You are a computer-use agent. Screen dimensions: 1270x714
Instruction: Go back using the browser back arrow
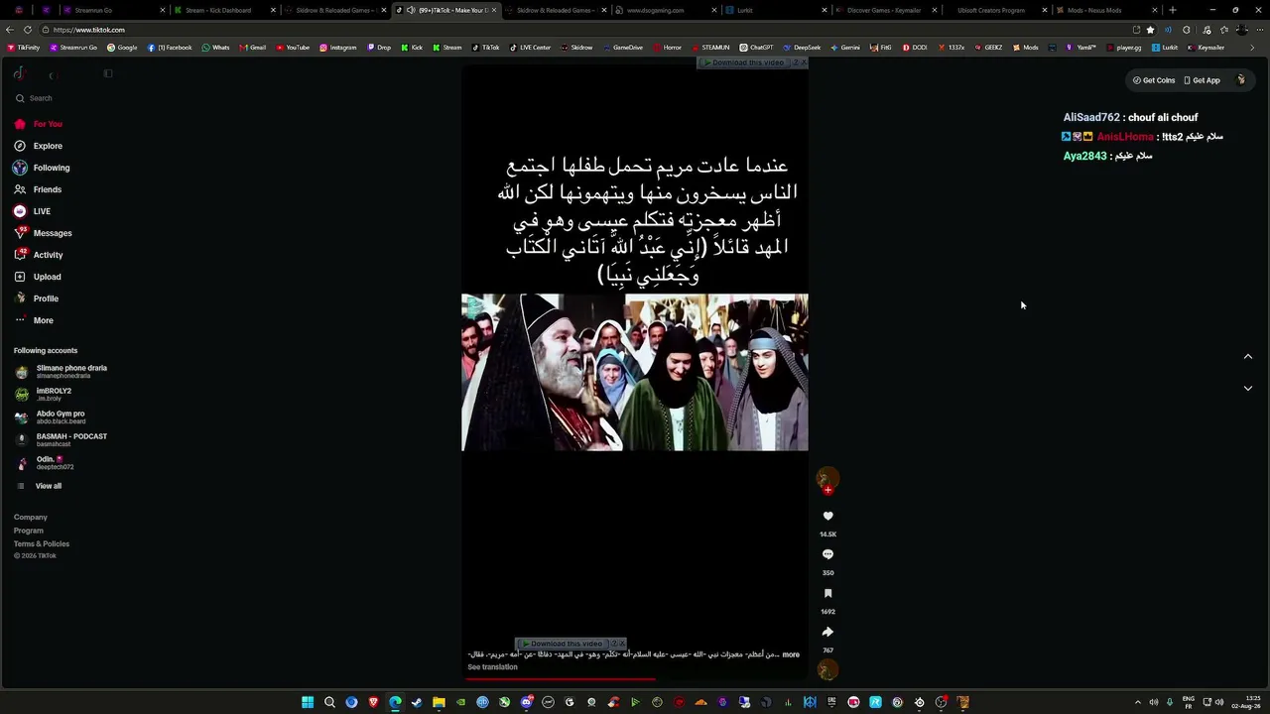pyautogui.click(x=10, y=30)
